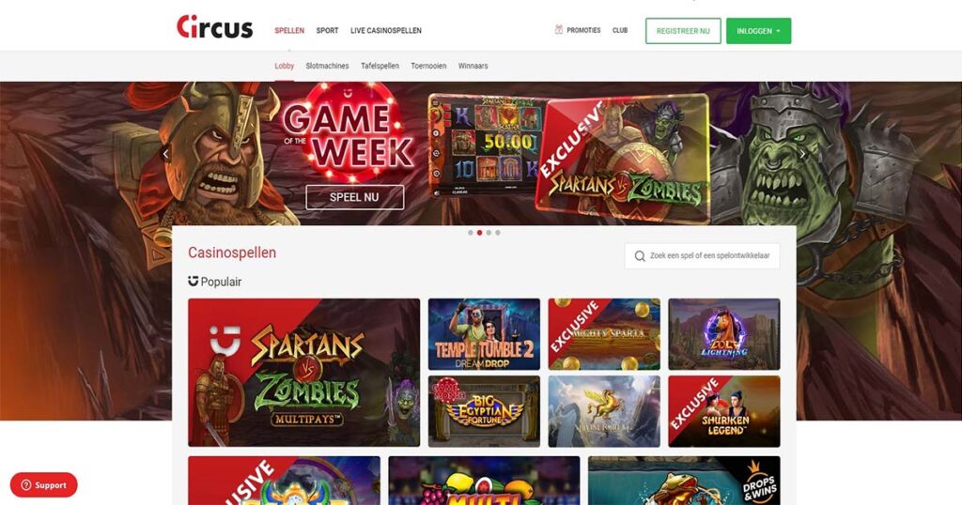Image resolution: width=962 pixels, height=505 pixels.
Task: Click the Registreer Nu button
Action: click(683, 31)
